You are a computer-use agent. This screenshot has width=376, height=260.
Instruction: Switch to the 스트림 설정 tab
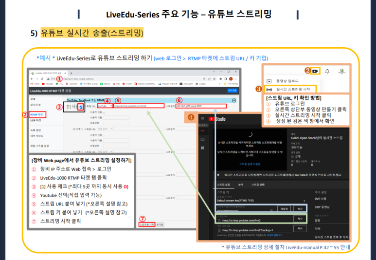click(223, 185)
